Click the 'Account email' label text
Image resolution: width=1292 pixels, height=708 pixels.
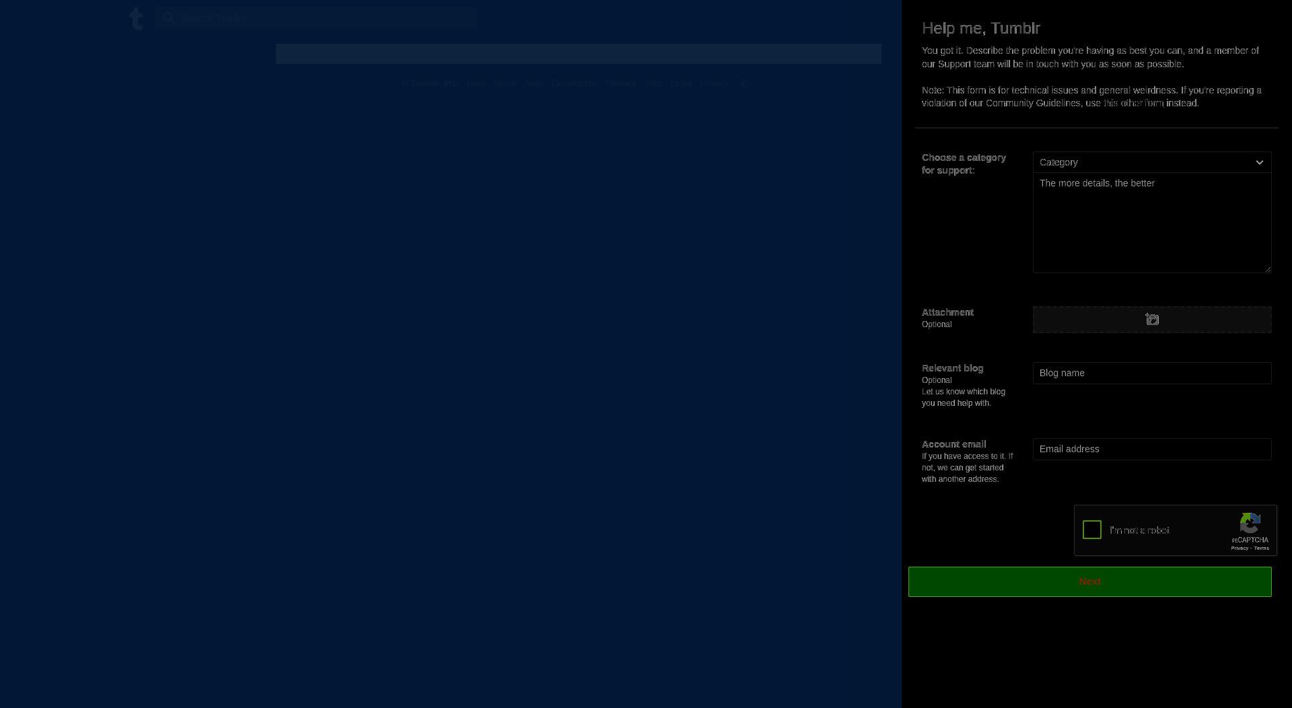tap(954, 444)
